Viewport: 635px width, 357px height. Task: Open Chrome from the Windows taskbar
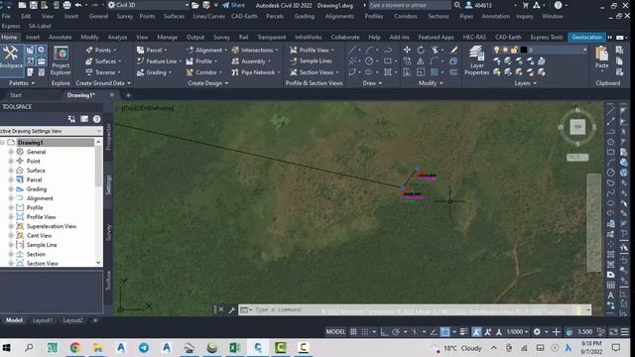[x=75, y=348]
